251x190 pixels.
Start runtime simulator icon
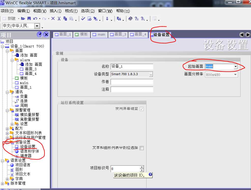tap(89, 19)
